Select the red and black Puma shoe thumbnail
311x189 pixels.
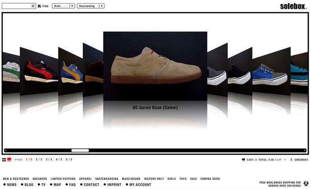coord(39,71)
